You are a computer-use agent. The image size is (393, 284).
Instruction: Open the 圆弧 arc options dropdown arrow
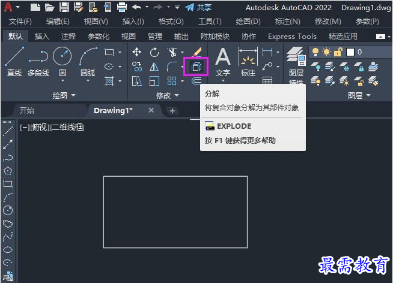pyautogui.click(x=88, y=80)
